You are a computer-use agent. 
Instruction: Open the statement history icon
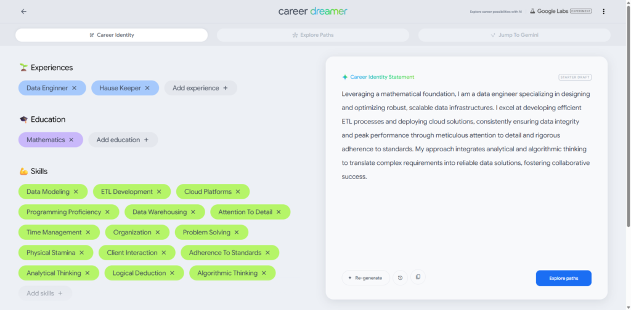(401, 278)
